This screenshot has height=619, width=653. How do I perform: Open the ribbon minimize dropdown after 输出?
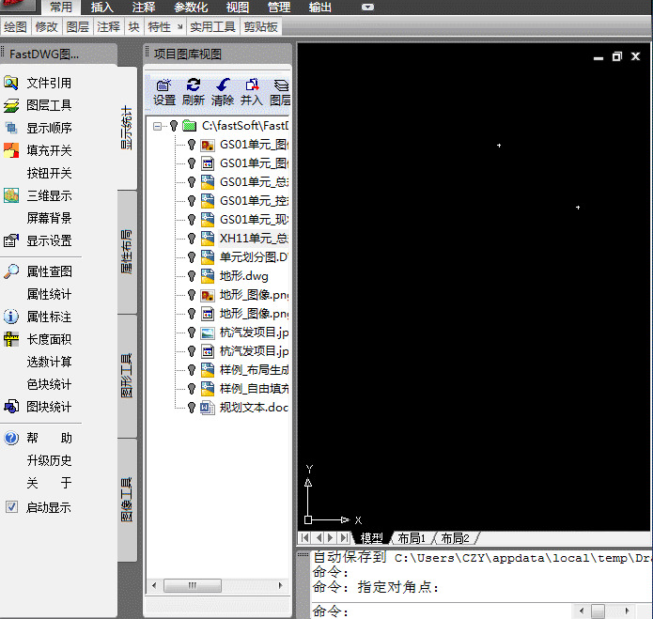coord(367,8)
